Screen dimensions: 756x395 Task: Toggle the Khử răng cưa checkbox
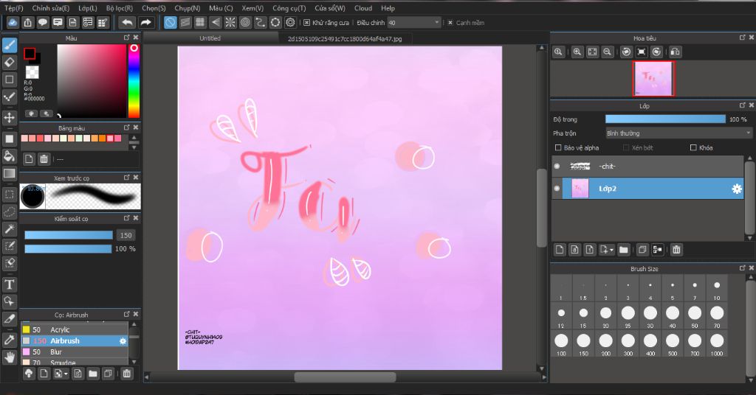click(x=306, y=23)
